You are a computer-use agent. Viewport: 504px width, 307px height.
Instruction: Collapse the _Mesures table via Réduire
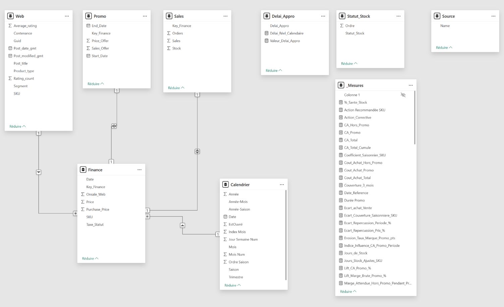(x=348, y=292)
